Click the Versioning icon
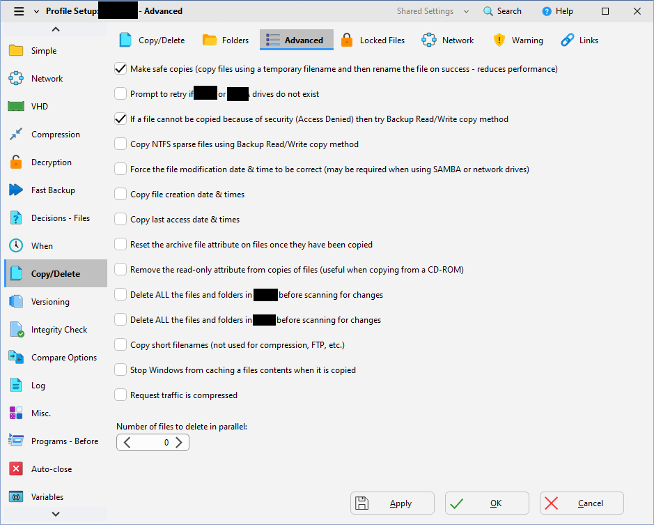The height and width of the screenshot is (525, 654). click(x=16, y=302)
